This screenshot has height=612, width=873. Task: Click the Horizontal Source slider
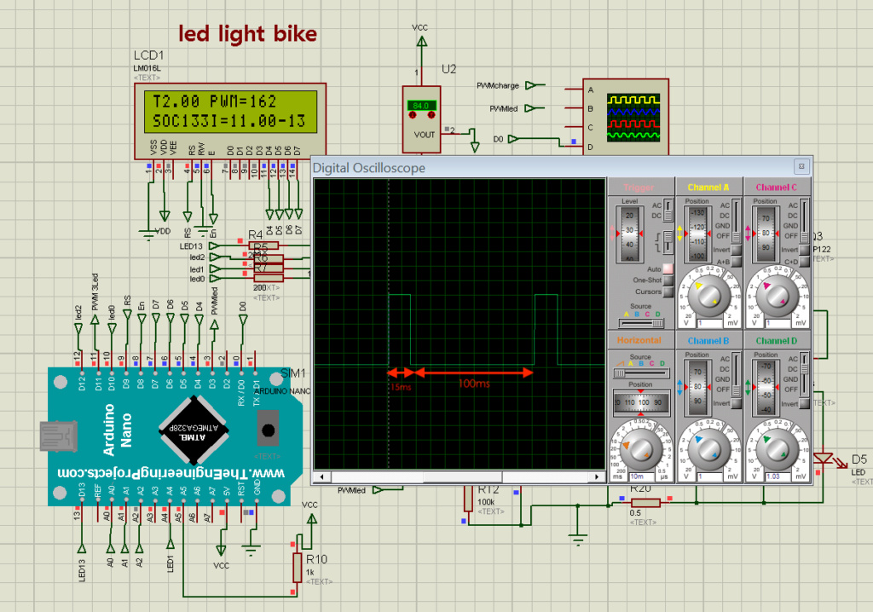point(641,373)
